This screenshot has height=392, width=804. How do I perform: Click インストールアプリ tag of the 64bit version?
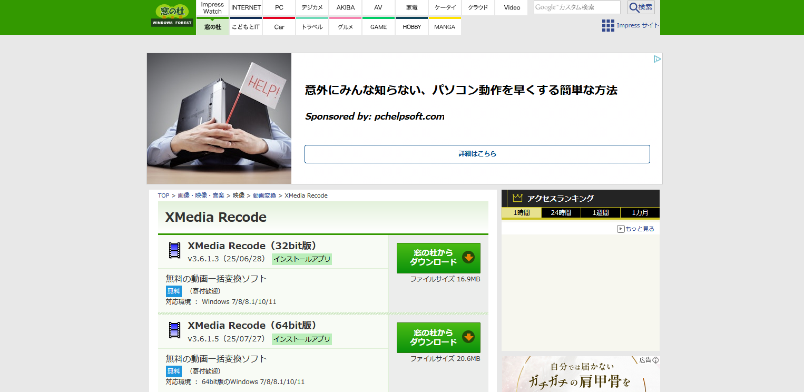[x=302, y=339]
